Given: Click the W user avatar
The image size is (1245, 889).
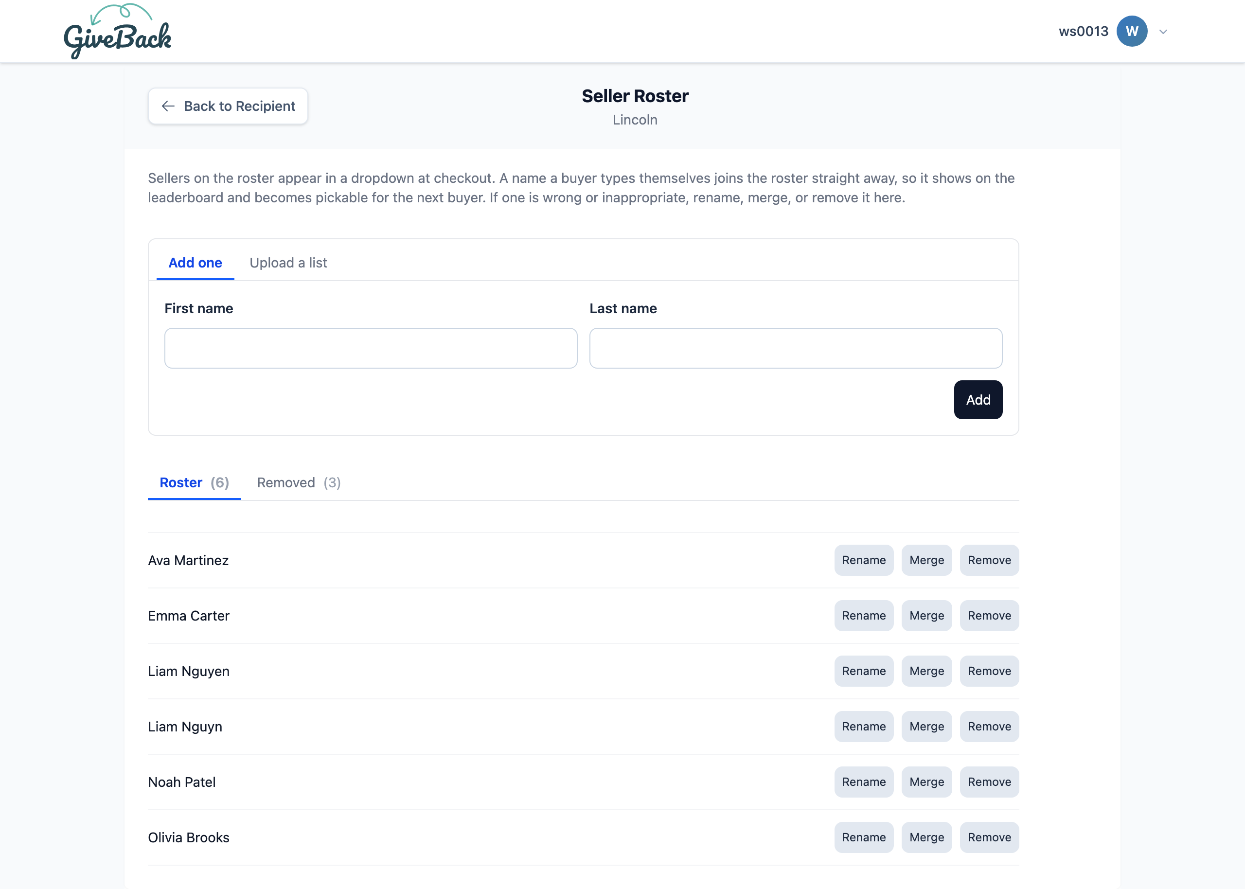Looking at the screenshot, I should tap(1132, 31).
